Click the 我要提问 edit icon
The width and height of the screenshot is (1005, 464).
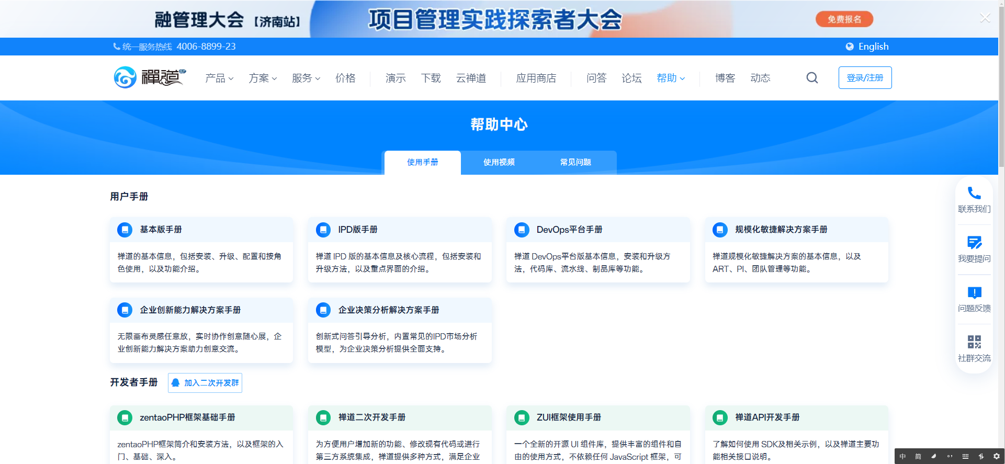click(x=974, y=243)
